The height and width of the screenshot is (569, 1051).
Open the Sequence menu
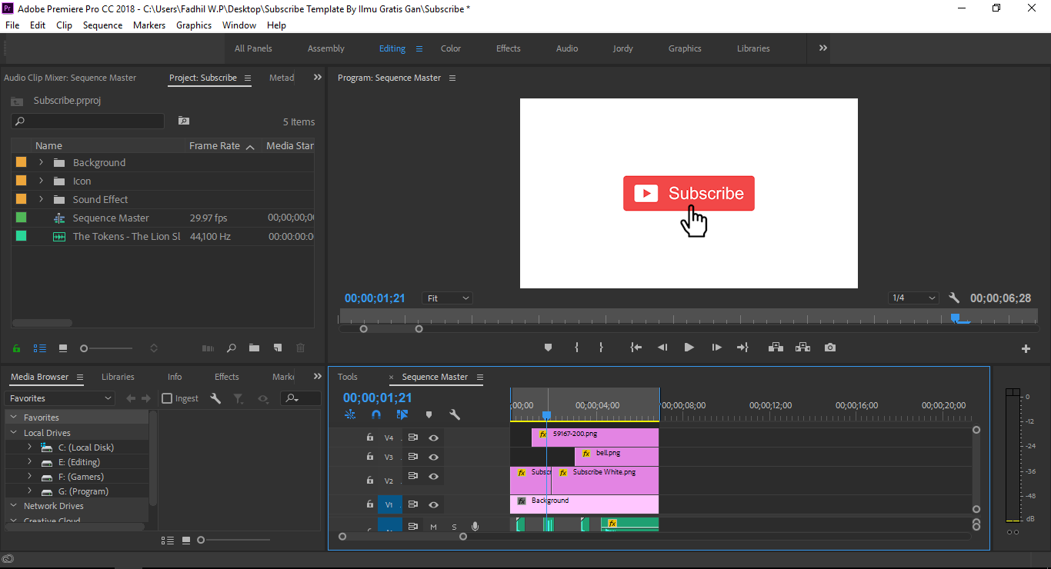click(102, 25)
